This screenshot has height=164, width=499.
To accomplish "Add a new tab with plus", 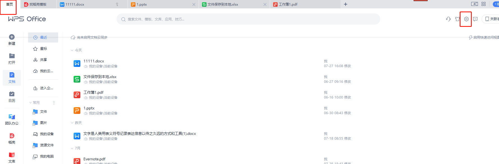I will [x=346, y=4].
